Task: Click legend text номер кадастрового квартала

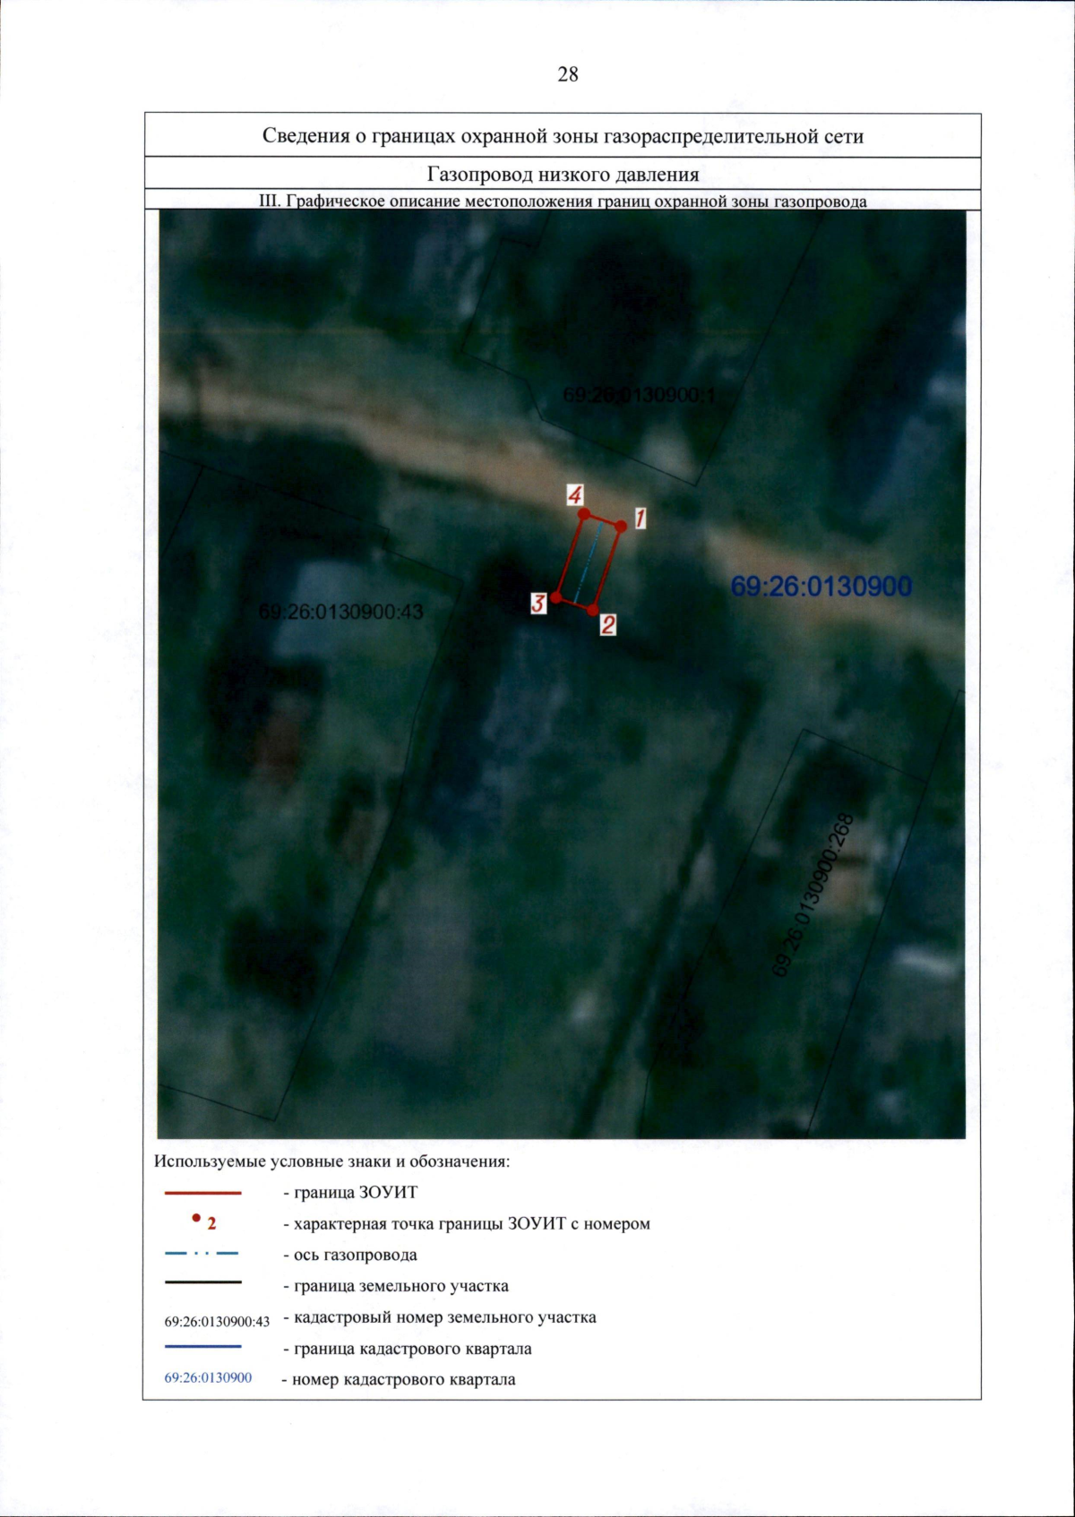Action: click(x=403, y=1379)
